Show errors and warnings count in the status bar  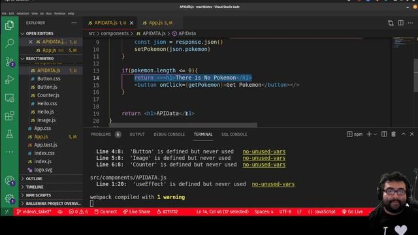(x=78, y=211)
